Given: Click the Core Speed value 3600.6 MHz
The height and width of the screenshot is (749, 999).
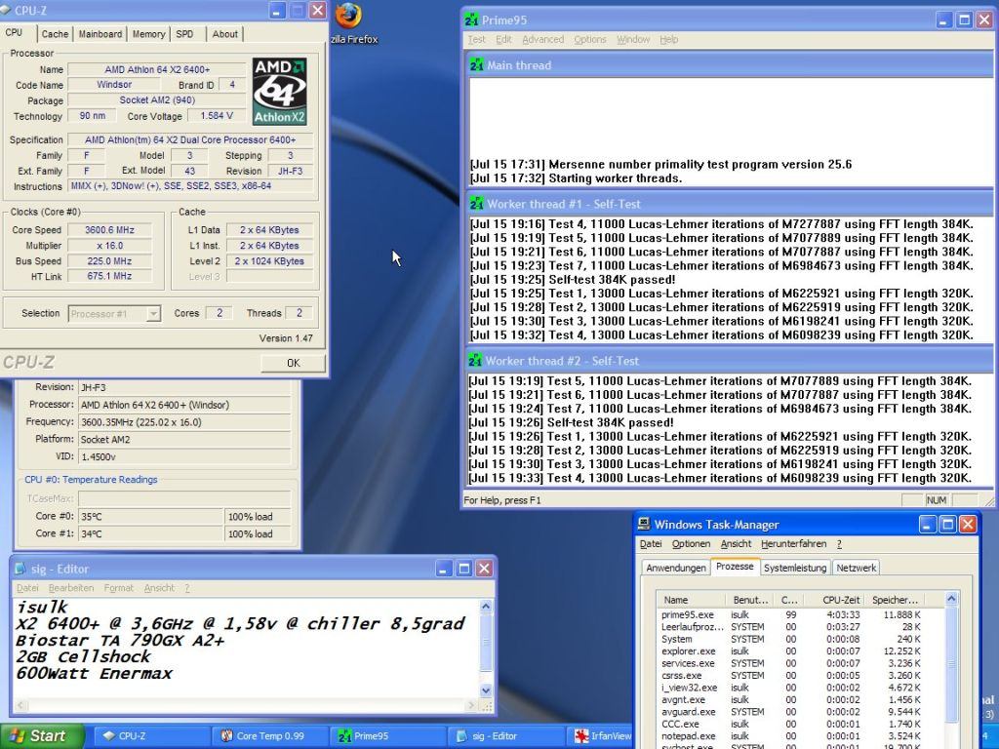Looking at the screenshot, I should (110, 230).
